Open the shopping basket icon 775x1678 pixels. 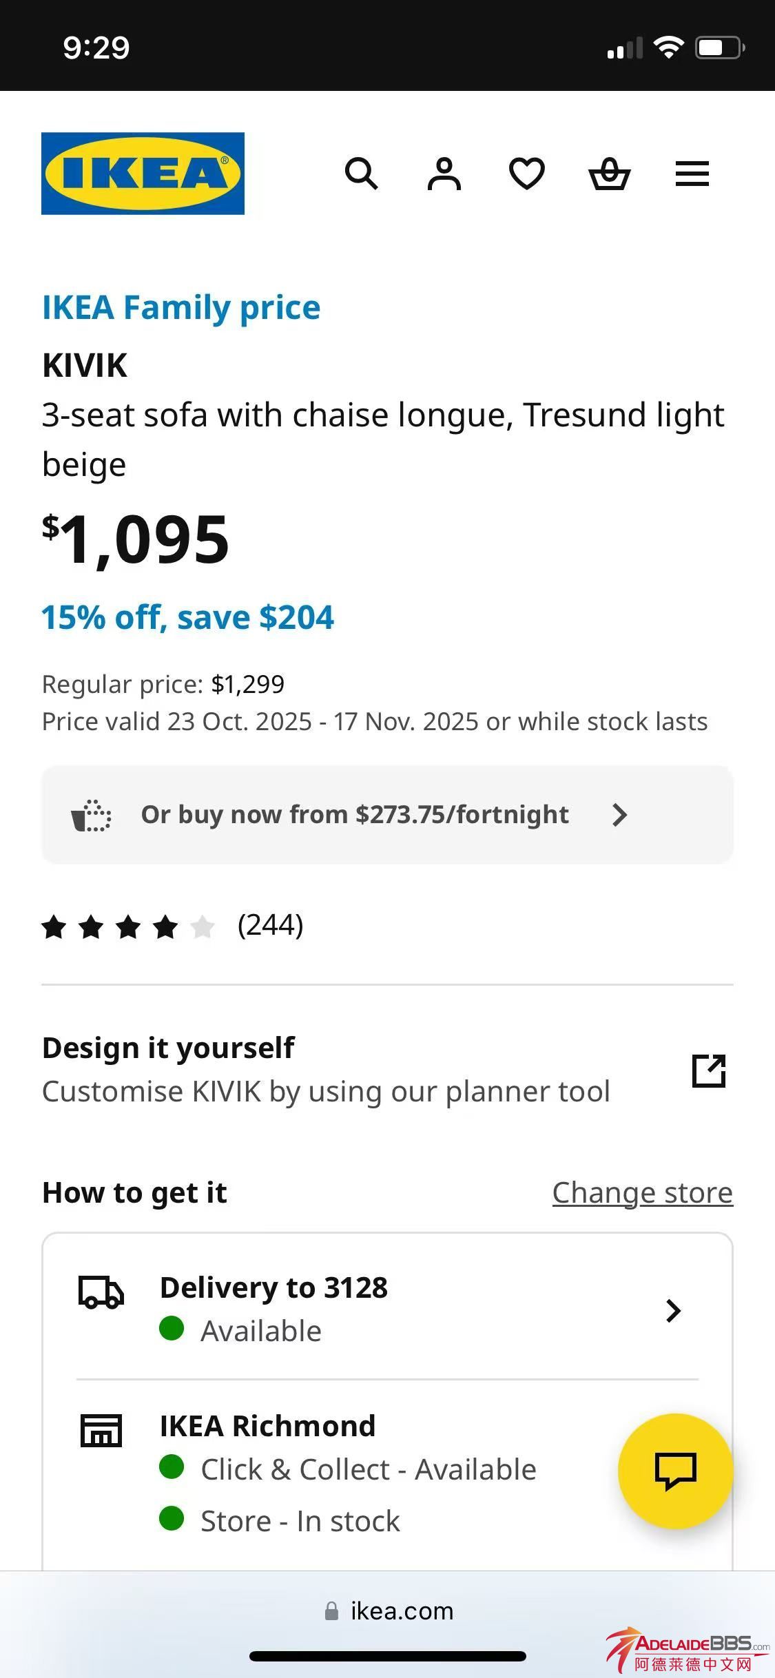coord(610,174)
